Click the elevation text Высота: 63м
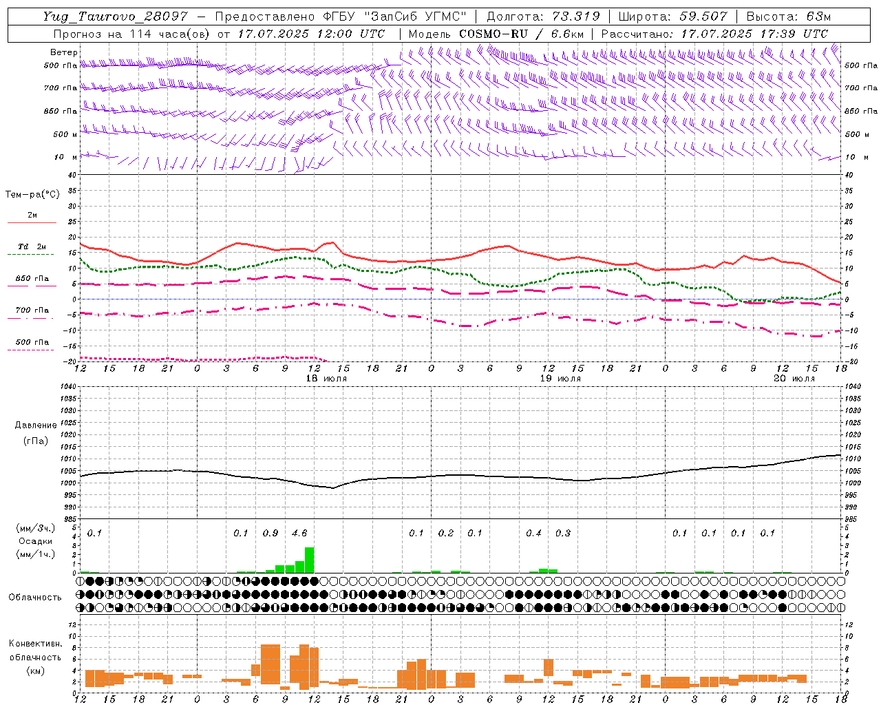The image size is (881, 705). [x=789, y=17]
